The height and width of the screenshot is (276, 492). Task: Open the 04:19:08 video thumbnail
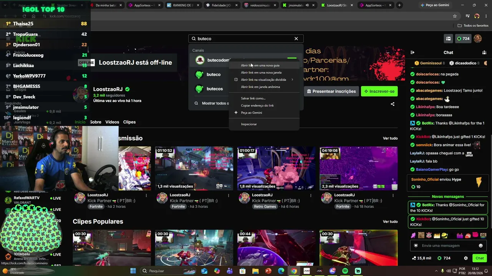tap(359, 168)
